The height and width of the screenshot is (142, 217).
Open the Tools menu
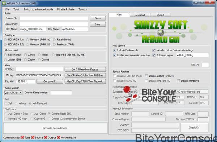coord(17,9)
